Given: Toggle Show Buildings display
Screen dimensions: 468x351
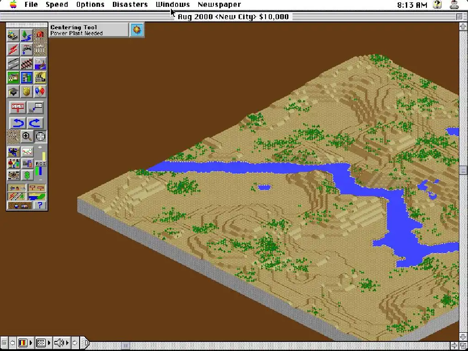Looking at the screenshot, I should coord(17,188).
